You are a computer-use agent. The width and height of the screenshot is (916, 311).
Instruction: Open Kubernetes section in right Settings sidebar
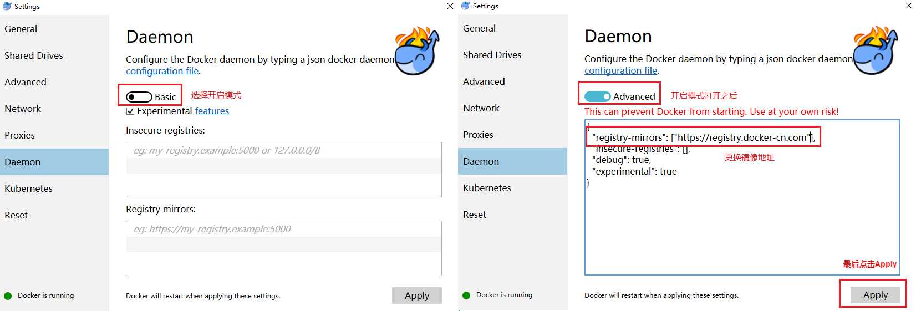513,188
